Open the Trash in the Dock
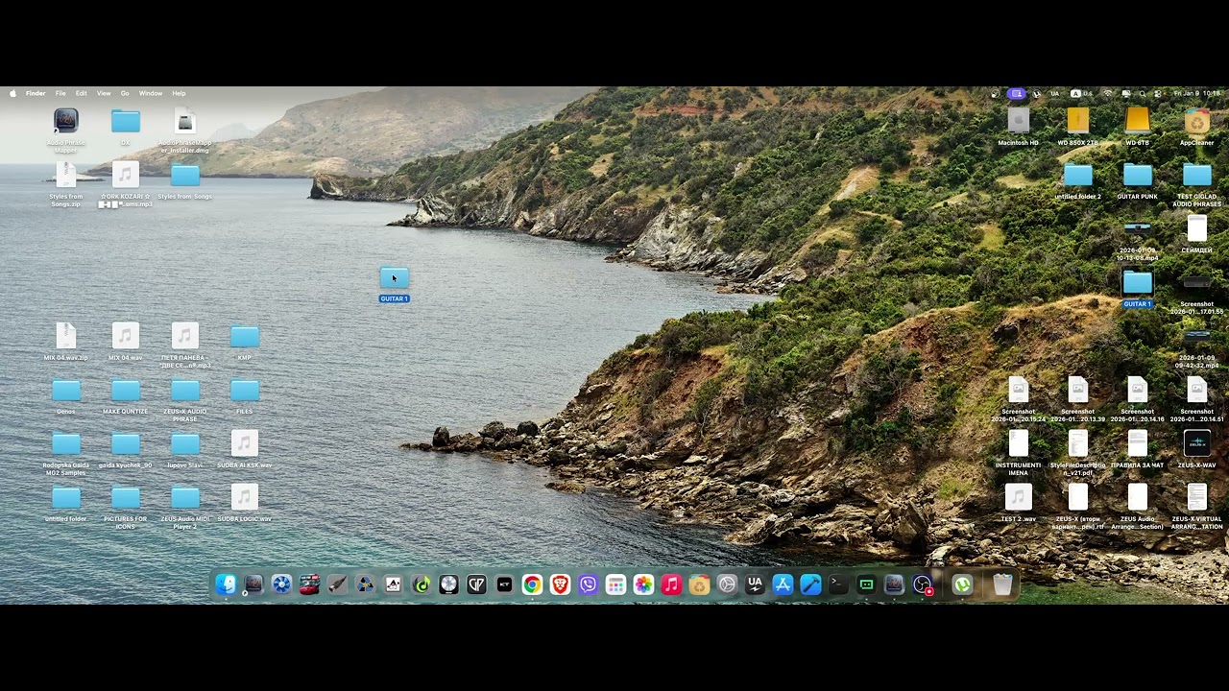Image resolution: width=1229 pixels, height=691 pixels. click(1002, 584)
